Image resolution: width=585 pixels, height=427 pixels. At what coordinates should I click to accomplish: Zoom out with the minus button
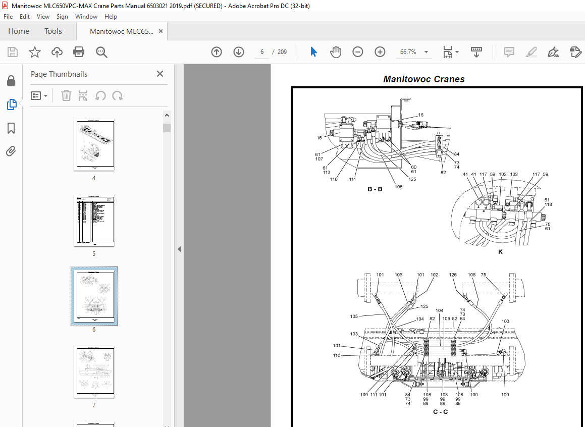point(358,52)
